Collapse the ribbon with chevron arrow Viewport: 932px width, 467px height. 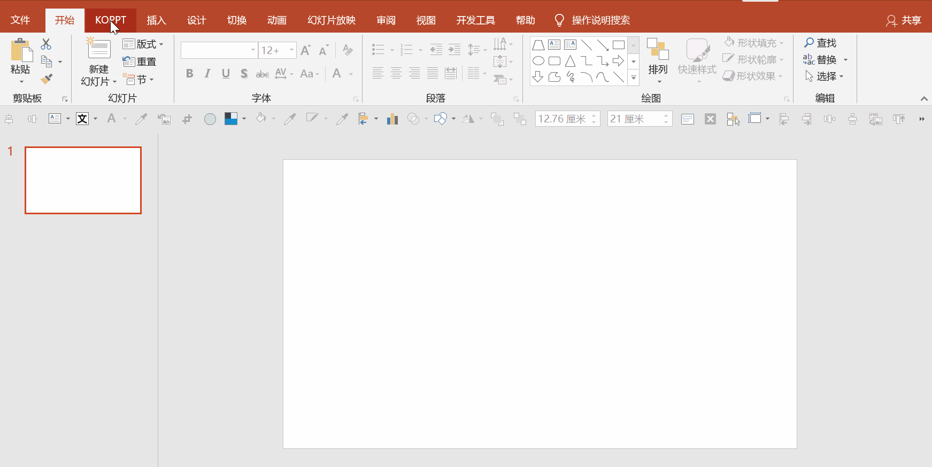924,99
